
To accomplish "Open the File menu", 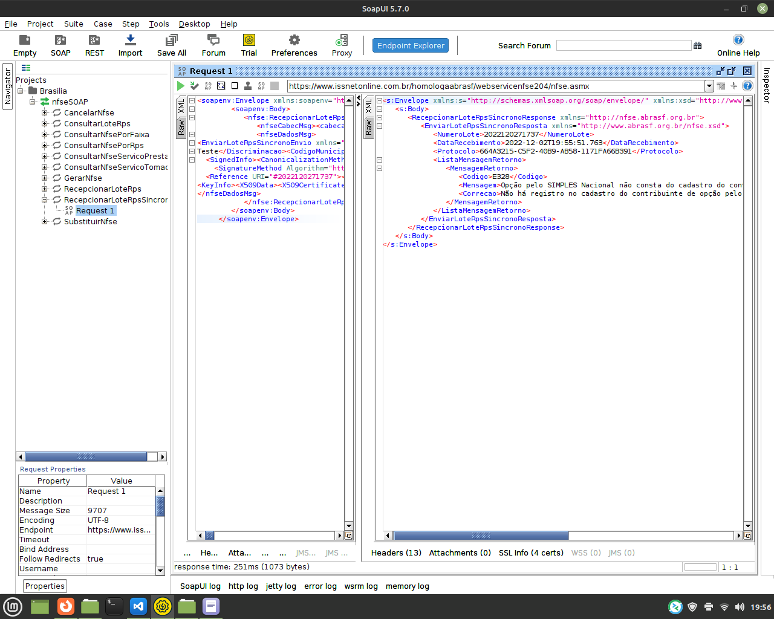I will coord(11,24).
